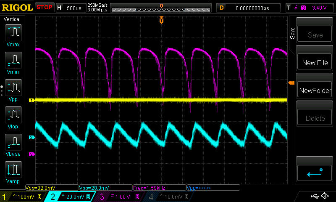The height and width of the screenshot is (202, 336).
Task: Open the Save menu side tab
Action: pyautogui.click(x=292, y=33)
